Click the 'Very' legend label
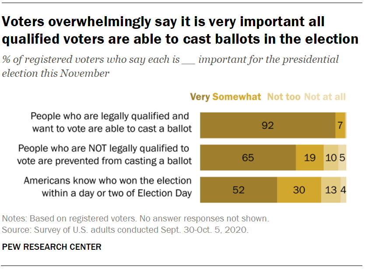This screenshot has height=269, width=365. [200, 97]
